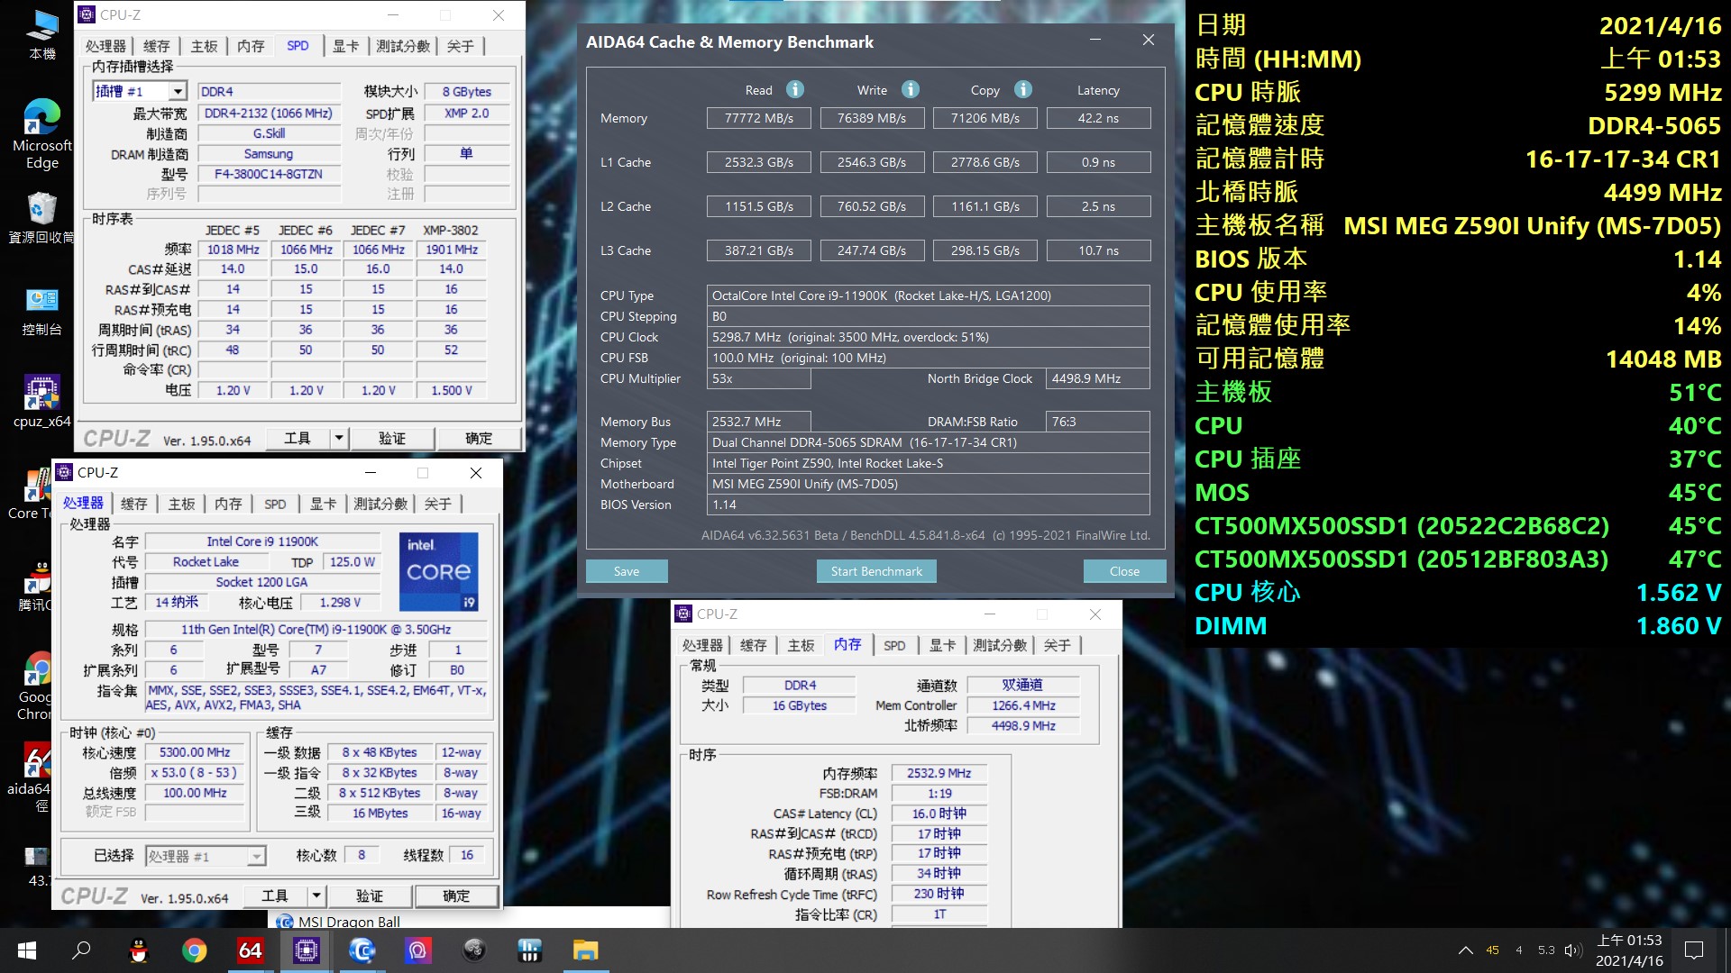Viewport: 1731px width, 973px height.
Task: Expand the memory slot #1 dropdown
Action: click(178, 91)
